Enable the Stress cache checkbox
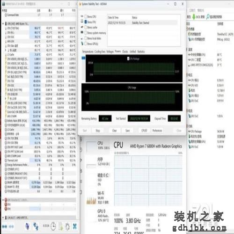 86,27
